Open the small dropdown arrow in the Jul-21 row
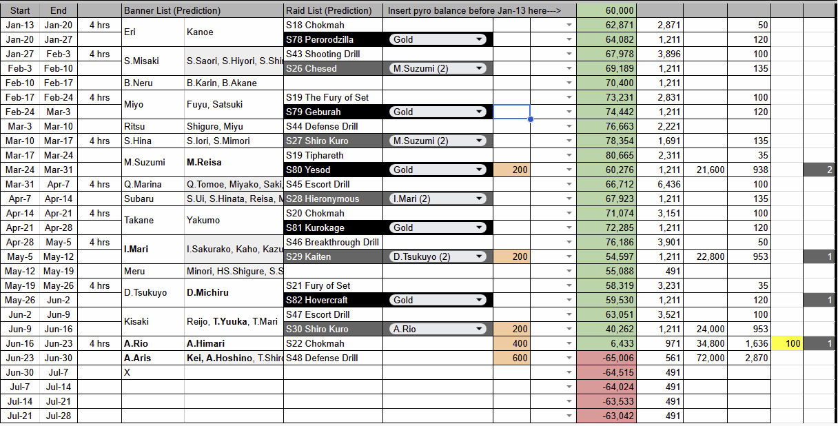Viewport: 838px width, 426px height. pos(569,416)
